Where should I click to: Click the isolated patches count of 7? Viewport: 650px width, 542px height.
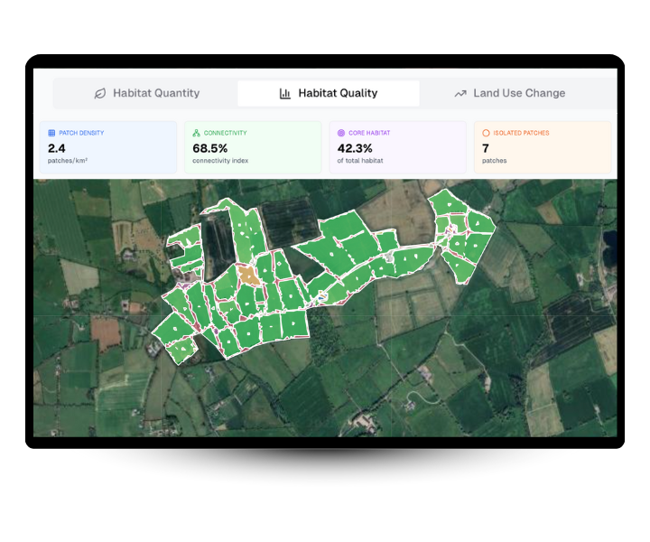(486, 147)
